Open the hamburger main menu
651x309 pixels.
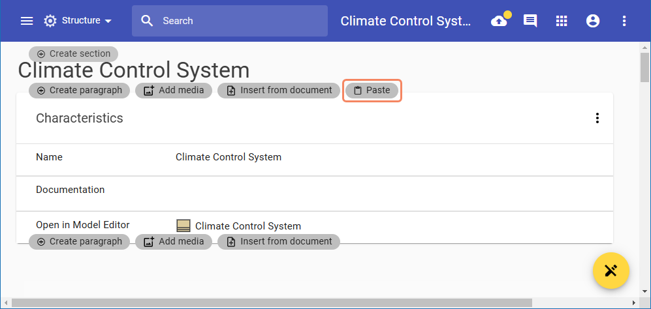coord(27,21)
